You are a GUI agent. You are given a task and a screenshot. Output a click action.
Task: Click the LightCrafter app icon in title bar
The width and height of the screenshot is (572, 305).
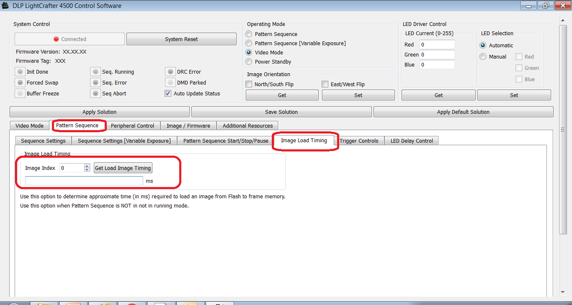click(6, 6)
